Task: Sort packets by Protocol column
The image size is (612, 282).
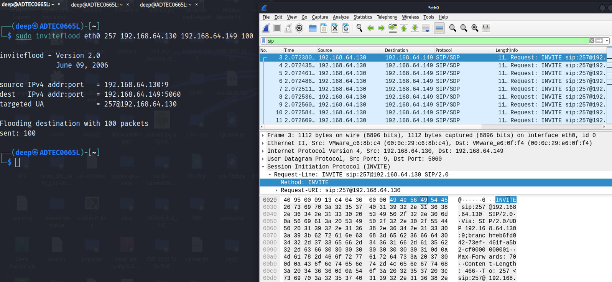Action: pos(464,50)
